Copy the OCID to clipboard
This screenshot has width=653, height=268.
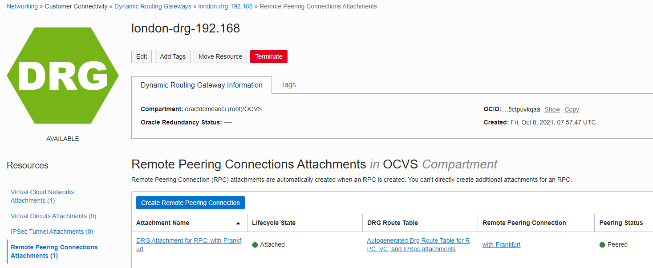[x=572, y=109]
